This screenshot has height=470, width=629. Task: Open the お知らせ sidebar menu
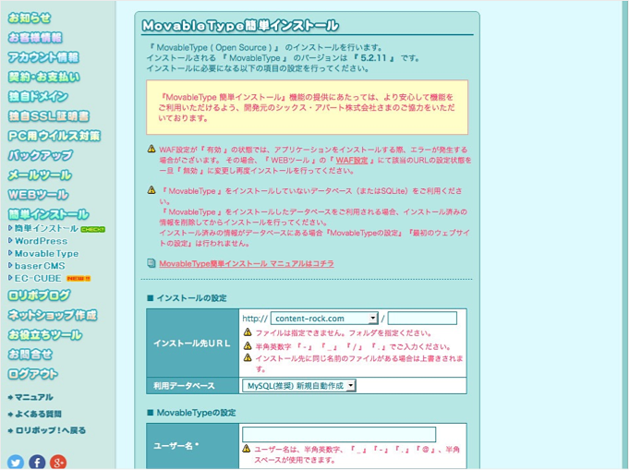pos(30,18)
